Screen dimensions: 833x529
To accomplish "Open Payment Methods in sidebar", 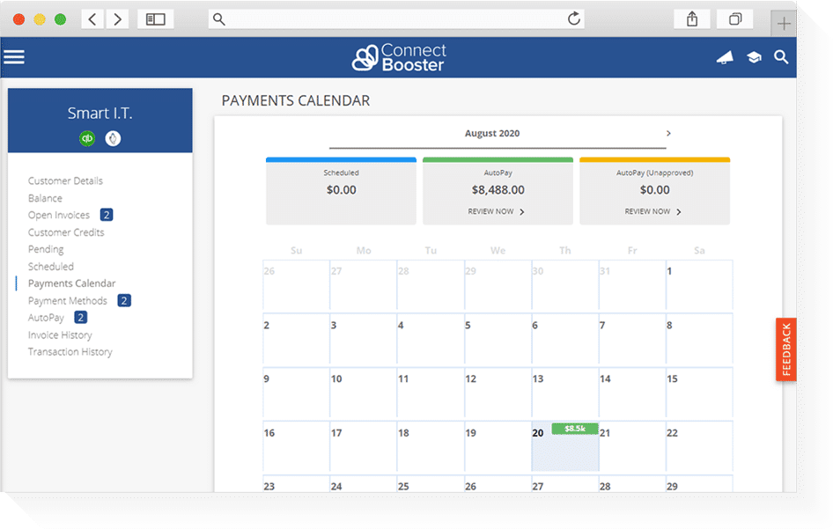I will [x=68, y=301].
